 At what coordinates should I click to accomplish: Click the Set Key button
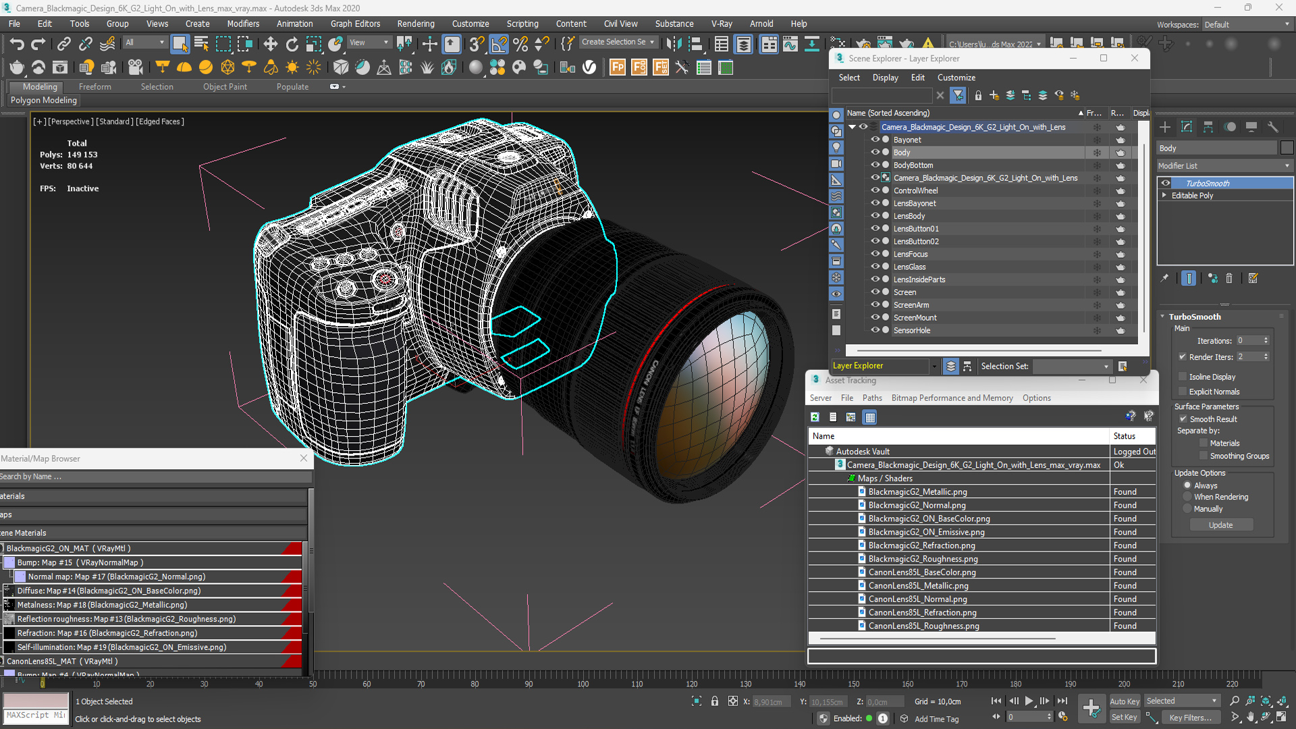point(1125,718)
